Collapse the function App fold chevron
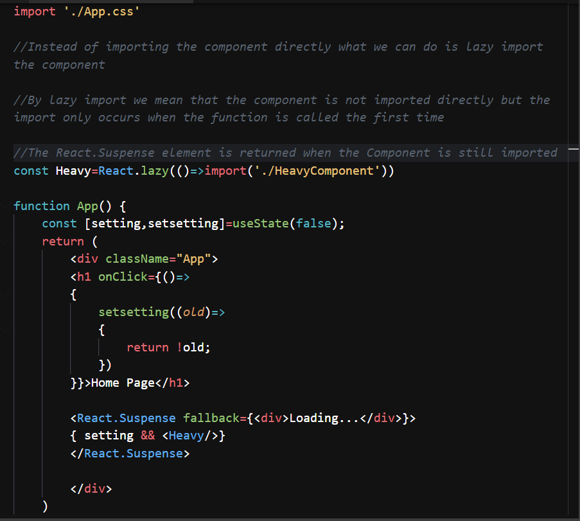Image resolution: width=580 pixels, height=521 pixels. coord(5,206)
